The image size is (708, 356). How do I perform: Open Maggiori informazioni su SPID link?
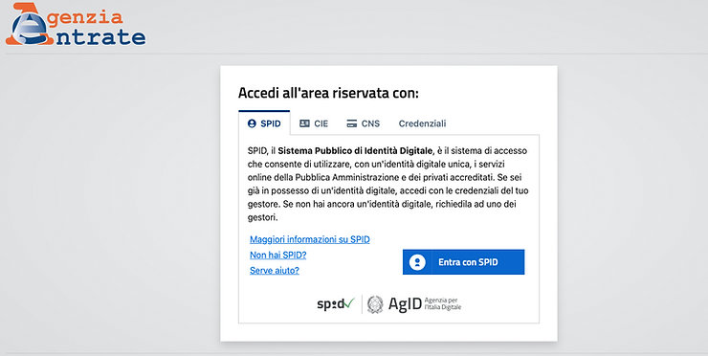(310, 239)
